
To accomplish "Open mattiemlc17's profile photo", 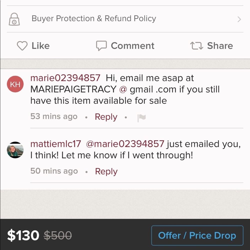I will 15,150.
